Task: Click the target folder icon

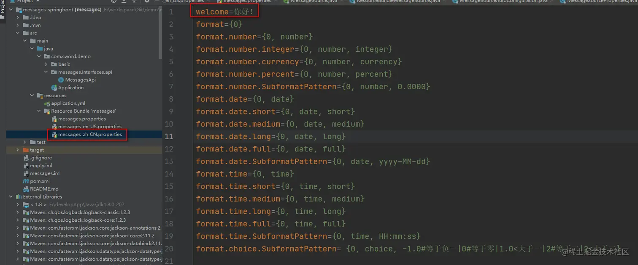Action: coord(26,150)
